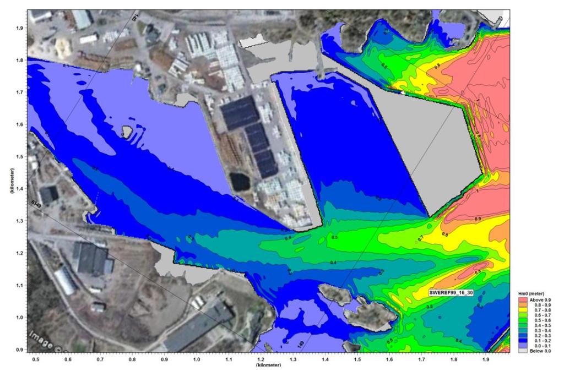Click horizontal axis tick label '1.8'
Viewport: 564px width, 371px height.
[454, 359]
